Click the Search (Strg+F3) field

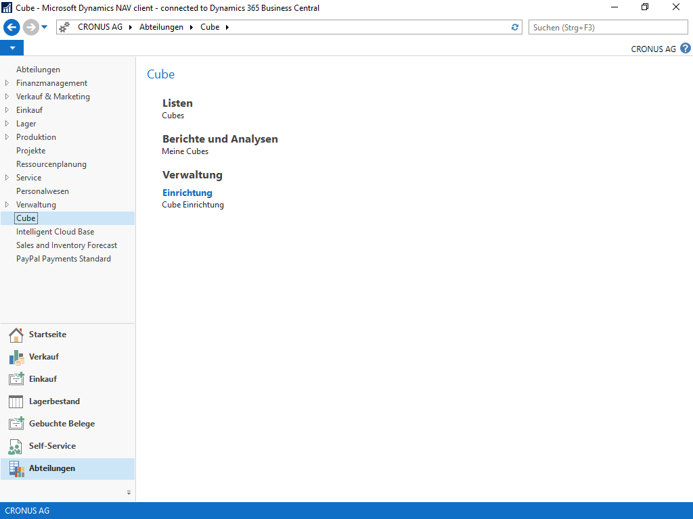608,27
